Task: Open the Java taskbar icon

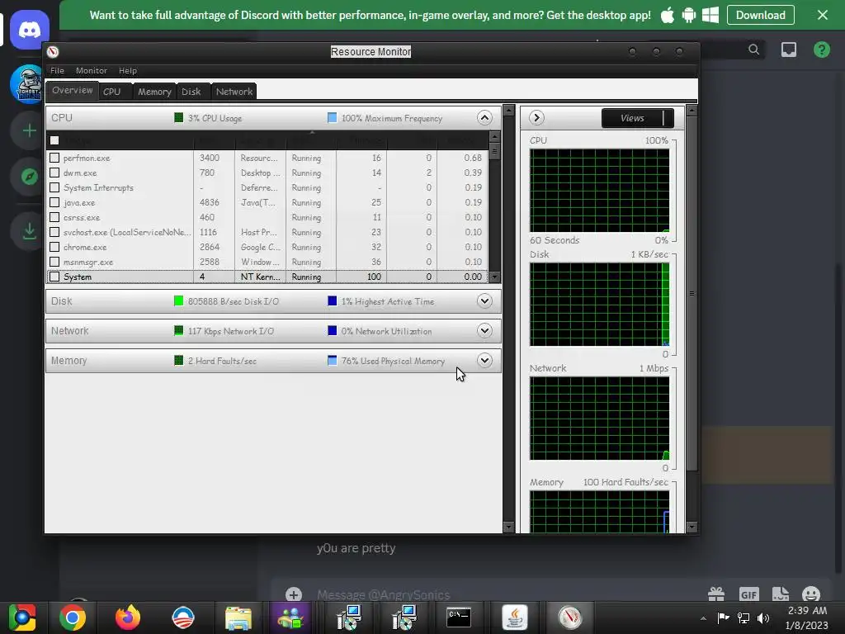Action: click(515, 617)
